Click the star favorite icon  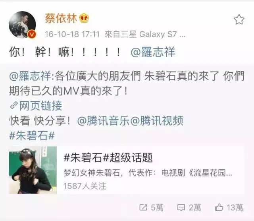point(239,19)
